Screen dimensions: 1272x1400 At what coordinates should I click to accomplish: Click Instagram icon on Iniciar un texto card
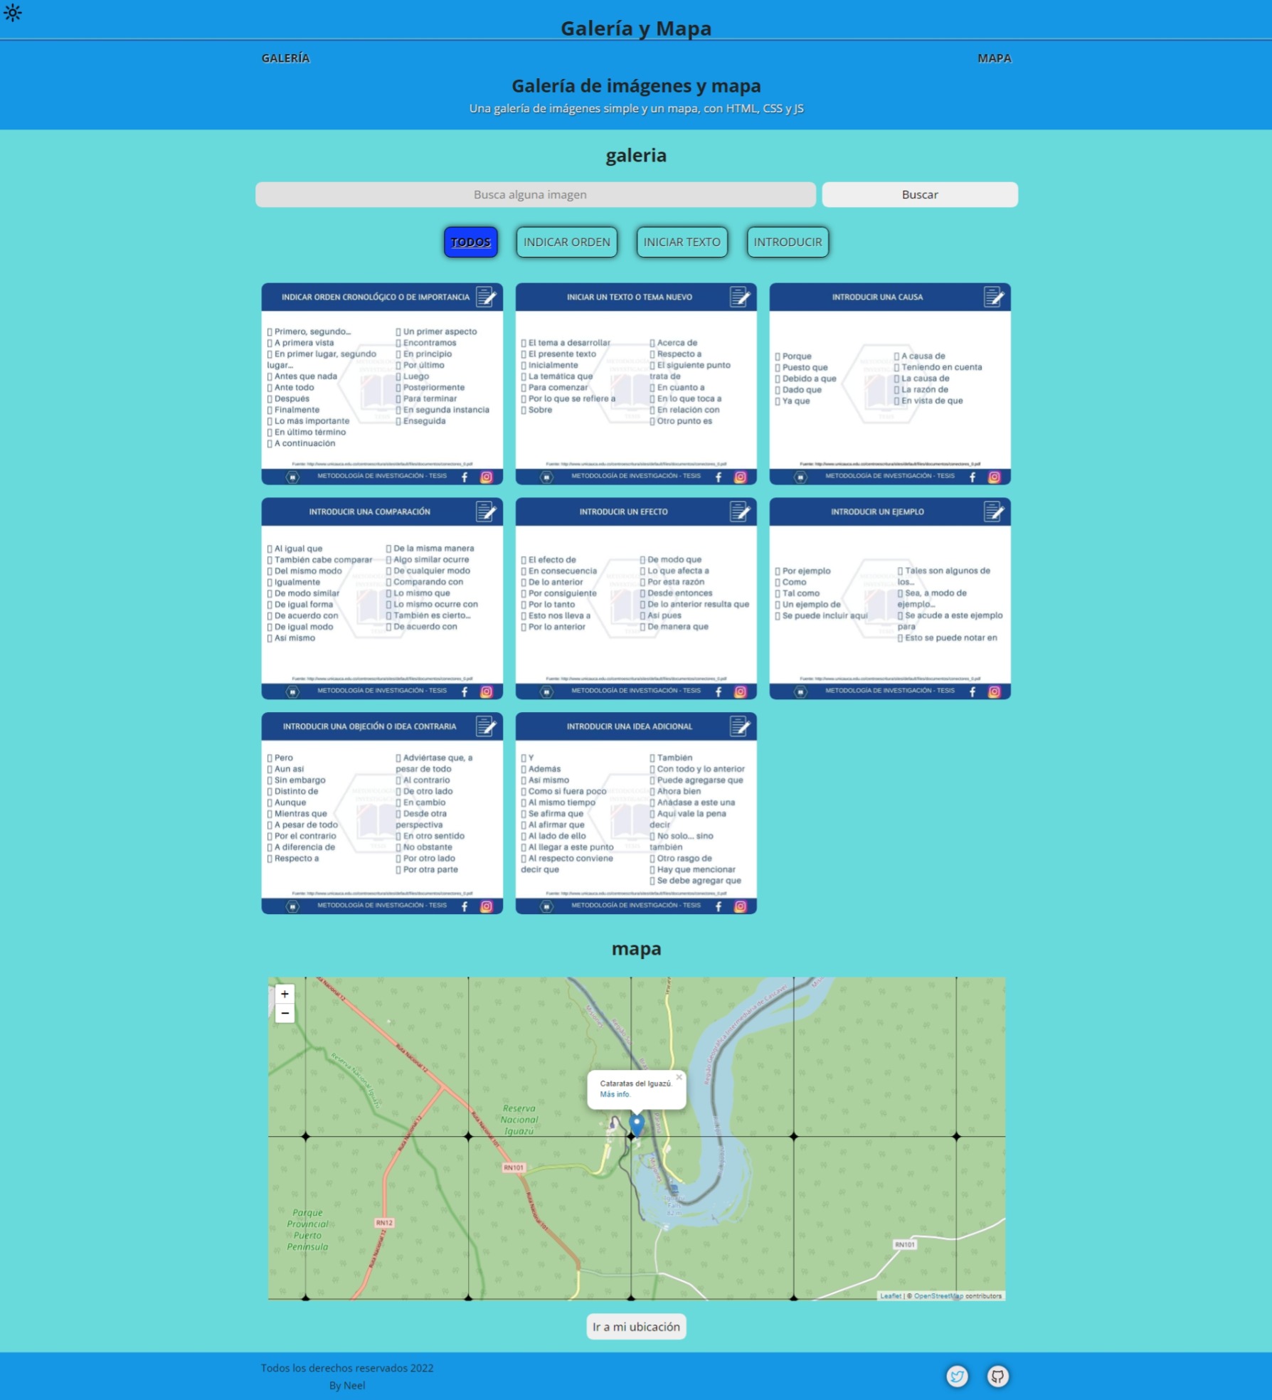pos(741,477)
